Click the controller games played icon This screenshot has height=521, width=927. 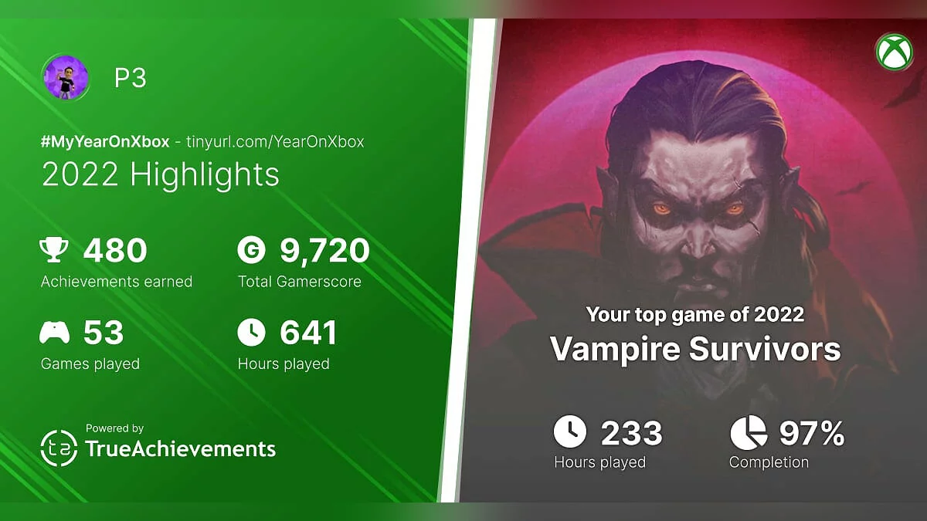(x=54, y=333)
